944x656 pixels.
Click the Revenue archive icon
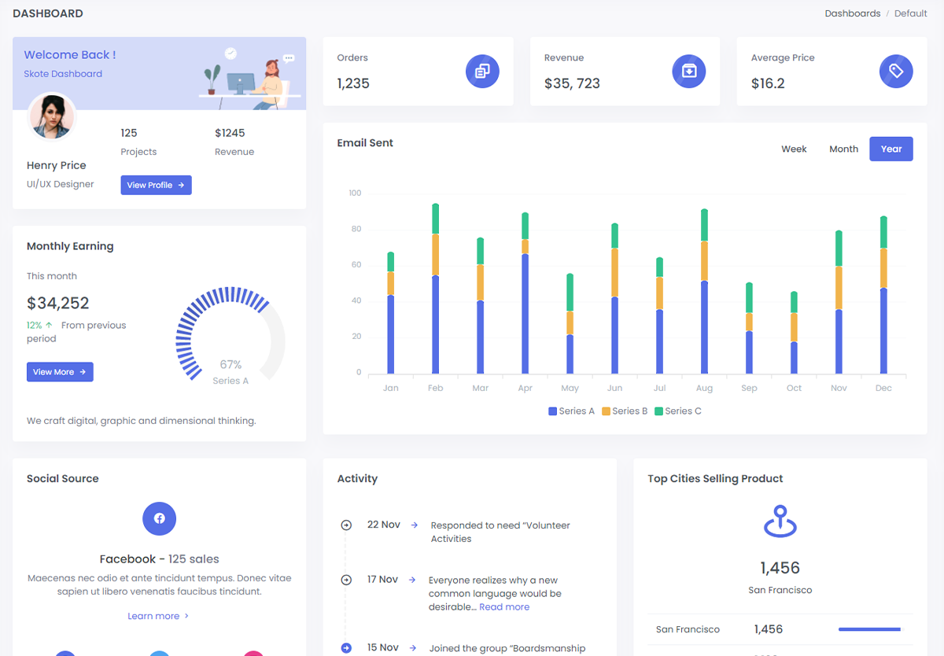point(689,72)
